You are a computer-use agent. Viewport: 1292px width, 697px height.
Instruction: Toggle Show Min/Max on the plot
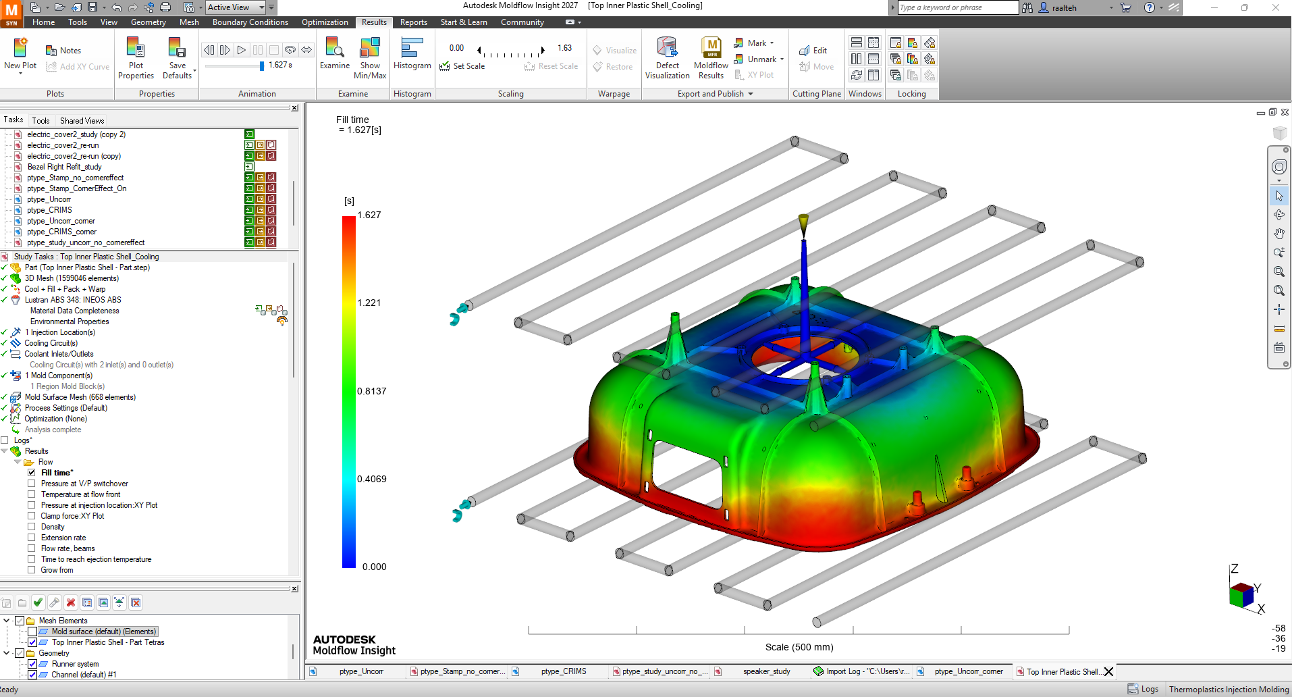click(370, 58)
